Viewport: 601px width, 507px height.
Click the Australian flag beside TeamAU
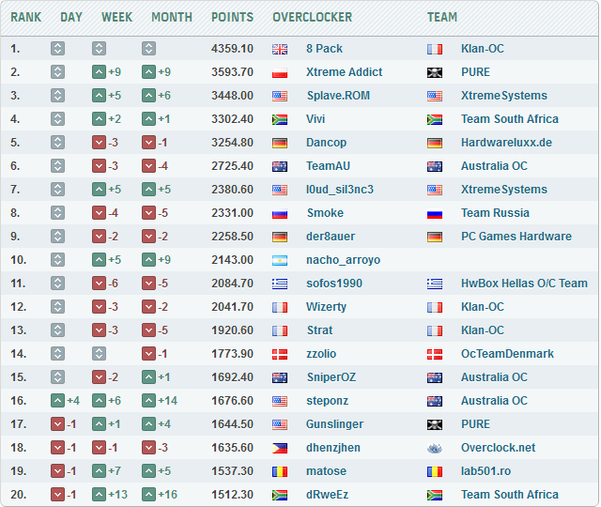coord(280,166)
